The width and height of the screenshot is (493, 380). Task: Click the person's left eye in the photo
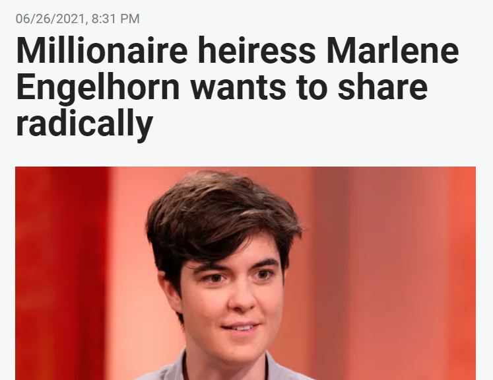click(264, 274)
